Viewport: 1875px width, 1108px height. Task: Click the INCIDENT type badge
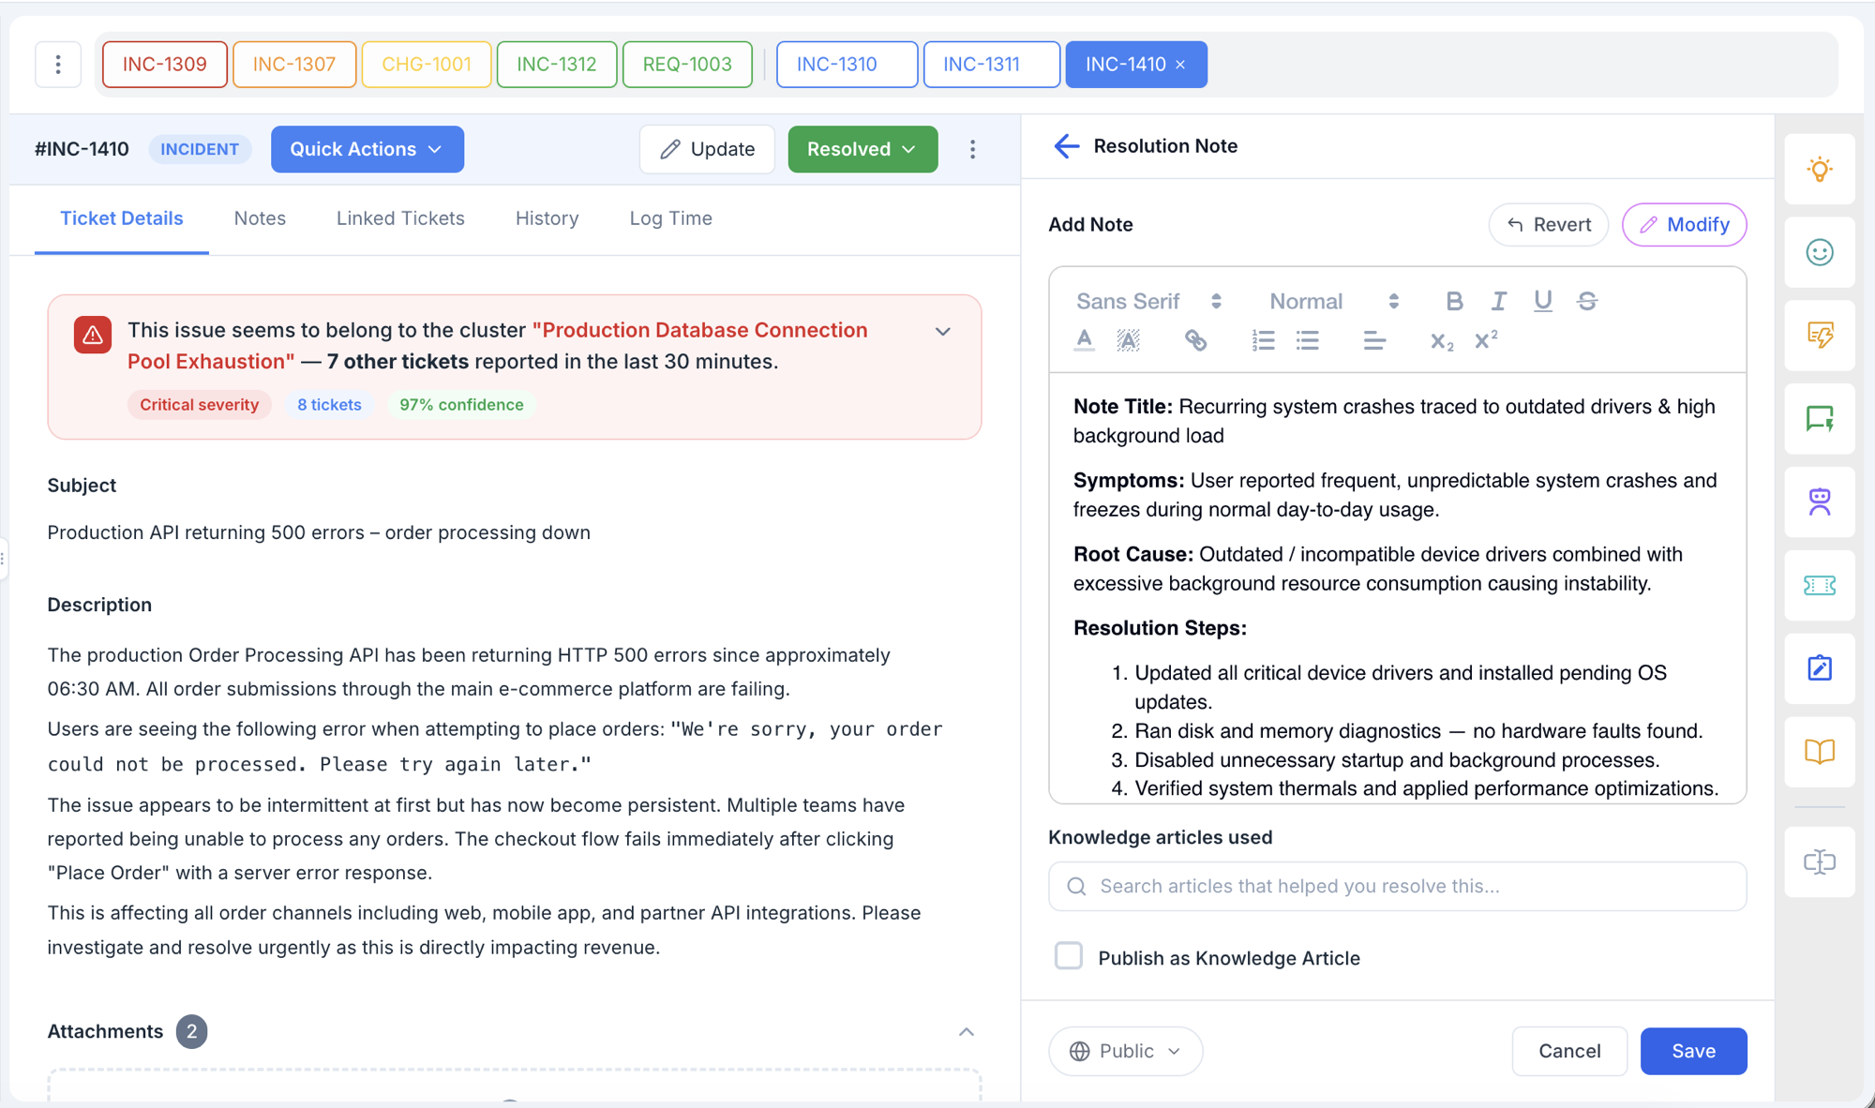200,149
